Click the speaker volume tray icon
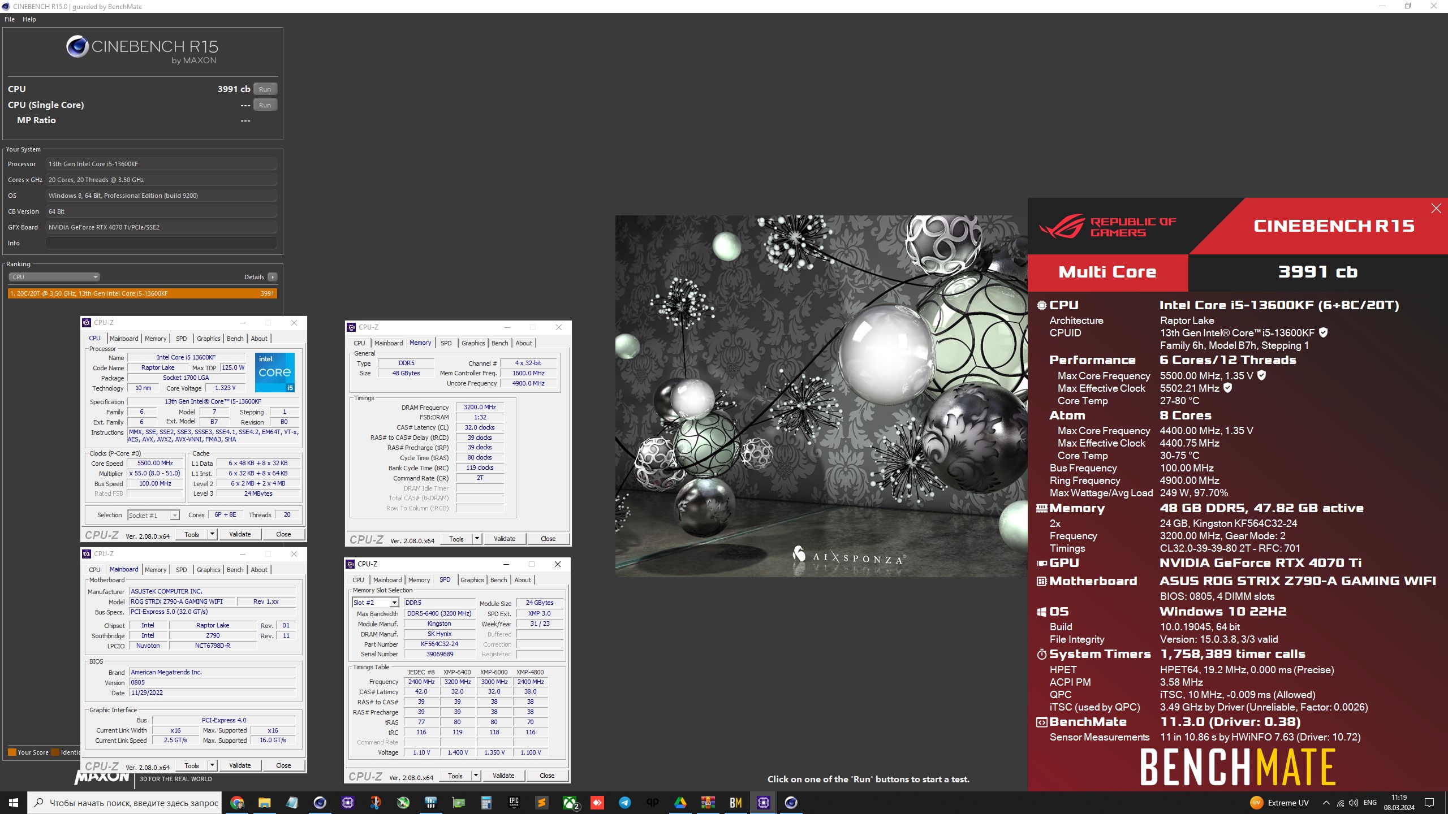 pyautogui.click(x=1353, y=803)
